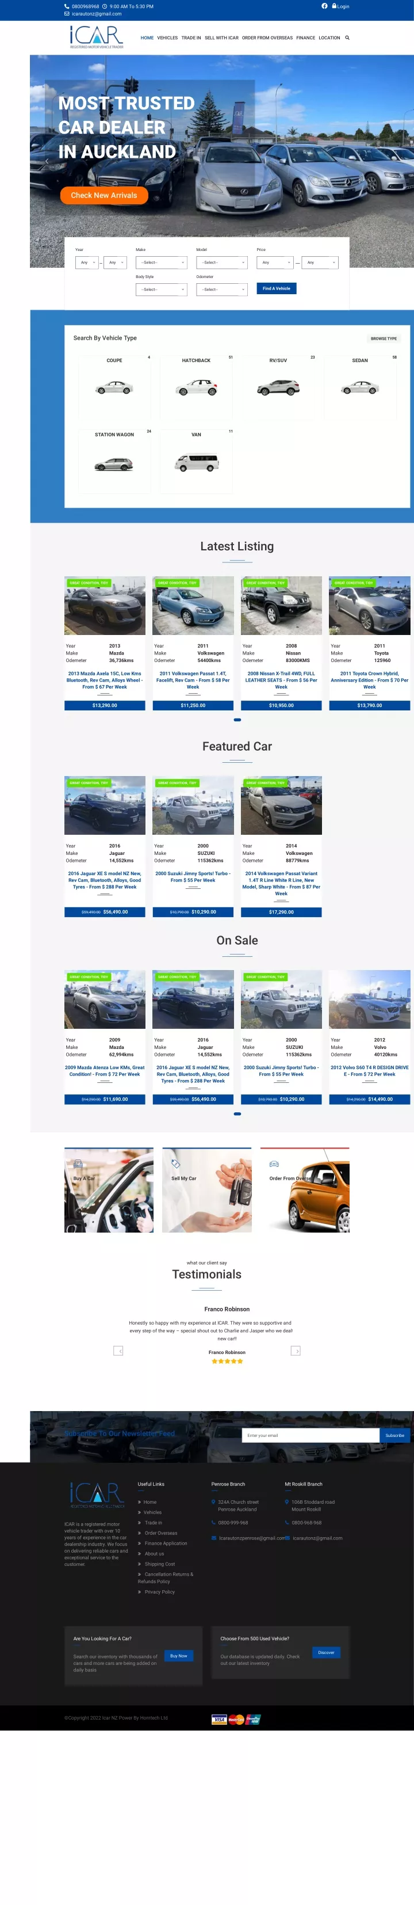Click the Login lock icon
414x1905 pixels.
pos(334,6)
